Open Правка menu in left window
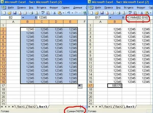Screen dimensions: 153x113 [x=21, y=8]
